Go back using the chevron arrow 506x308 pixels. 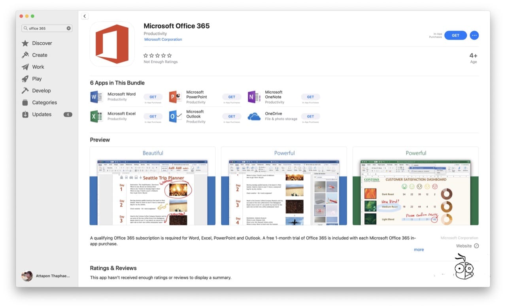coord(85,16)
